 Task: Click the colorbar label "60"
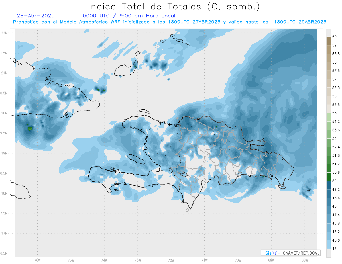coord(335,37)
